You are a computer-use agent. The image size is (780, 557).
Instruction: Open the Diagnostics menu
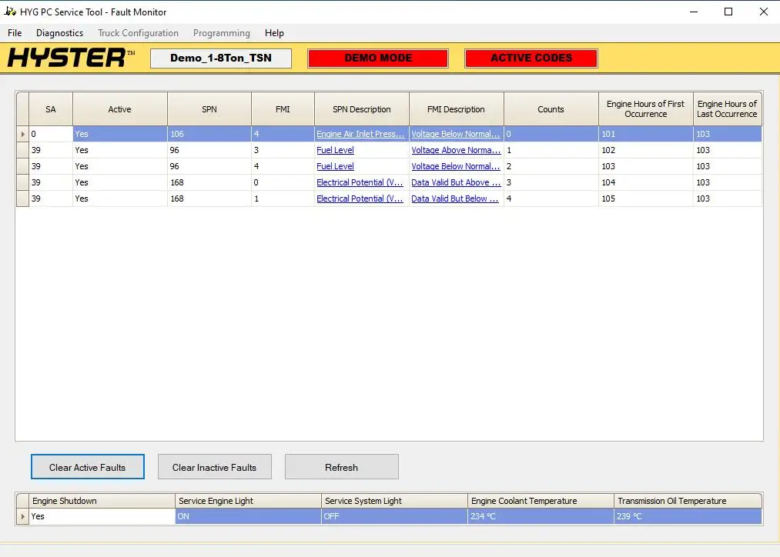point(59,33)
